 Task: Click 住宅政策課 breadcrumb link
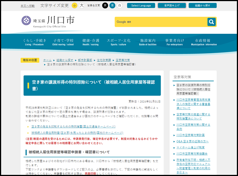pyautogui.click(x=104, y=60)
